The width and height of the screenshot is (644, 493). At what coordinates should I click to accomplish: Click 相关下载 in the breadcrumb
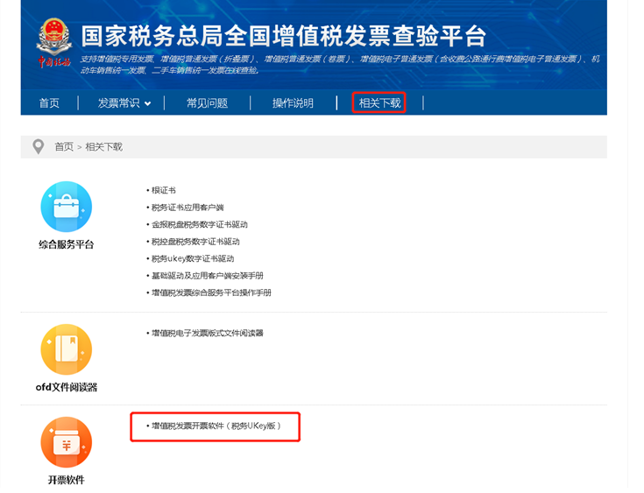point(104,146)
